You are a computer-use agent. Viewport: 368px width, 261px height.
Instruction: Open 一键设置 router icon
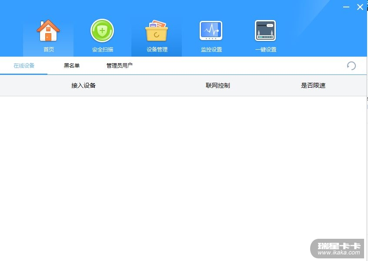265,31
